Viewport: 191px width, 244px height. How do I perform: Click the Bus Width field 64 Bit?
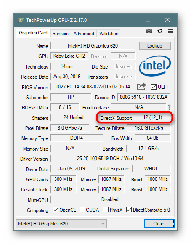tap(153, 138)
